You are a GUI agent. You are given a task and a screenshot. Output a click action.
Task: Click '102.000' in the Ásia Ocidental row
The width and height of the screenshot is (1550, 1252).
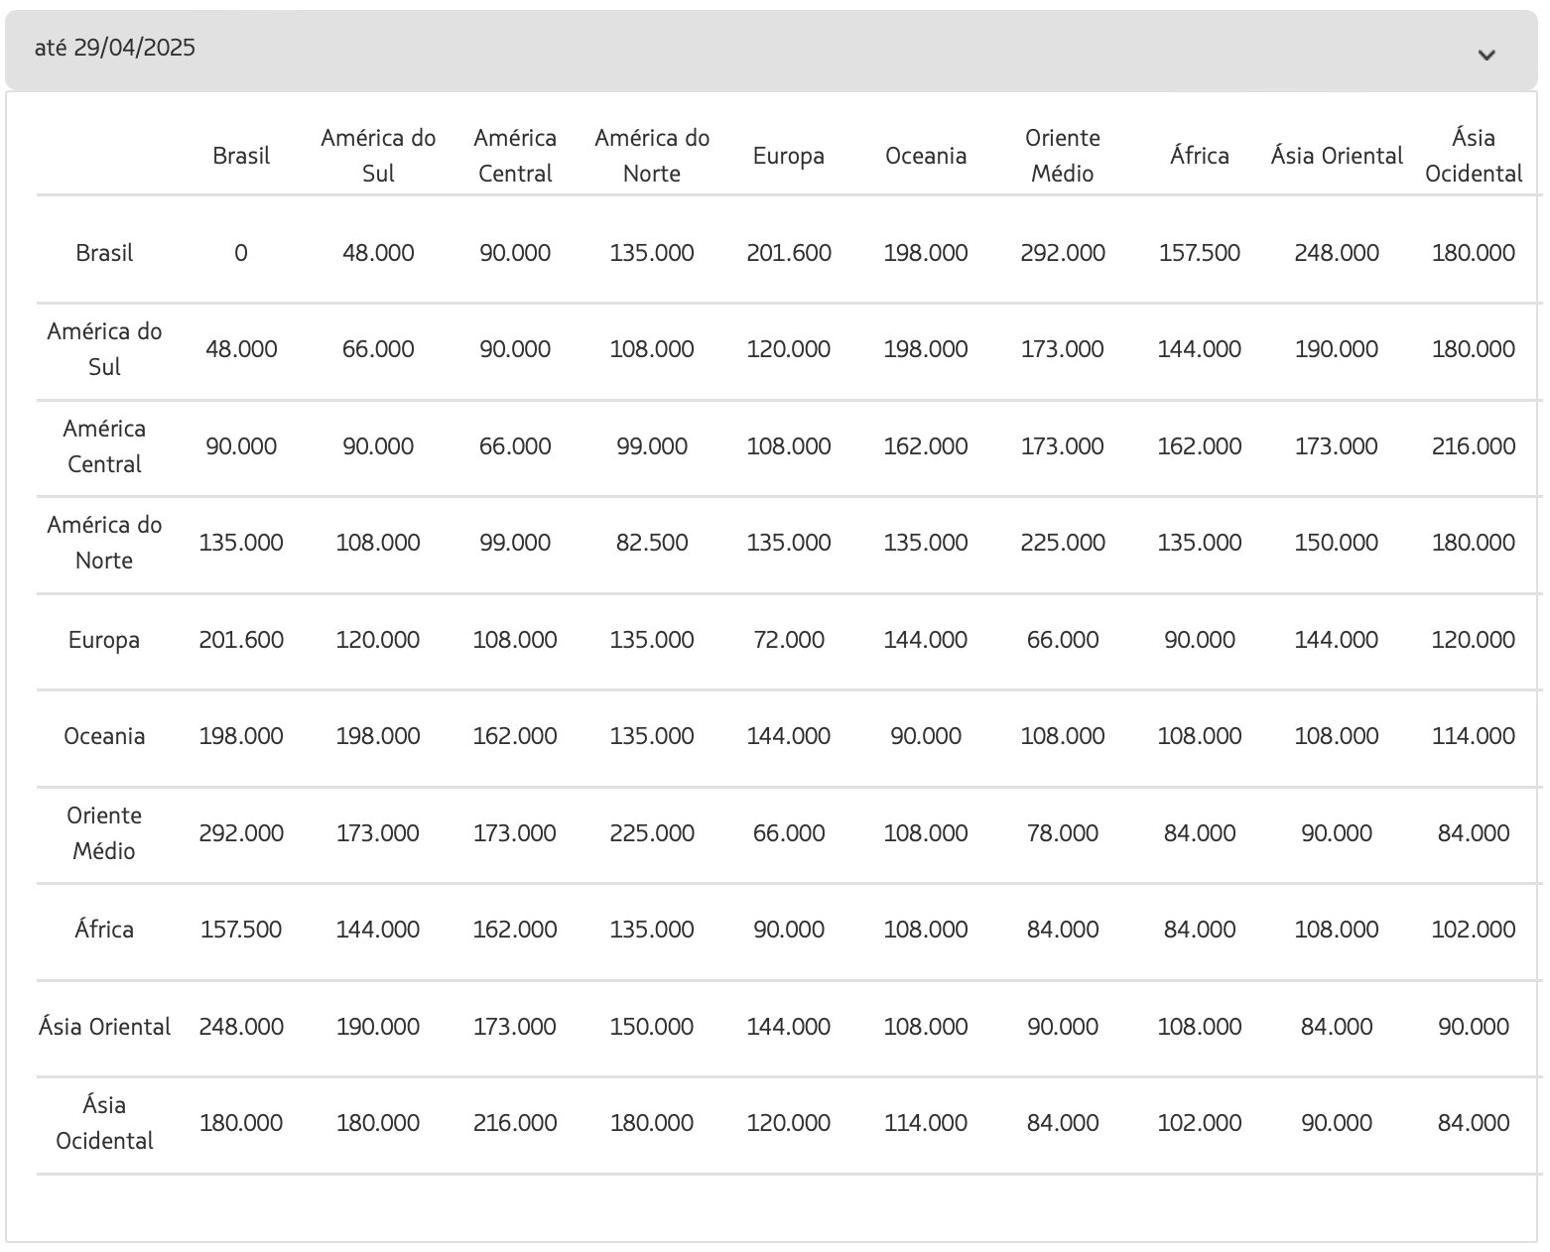(1200, 1123)
